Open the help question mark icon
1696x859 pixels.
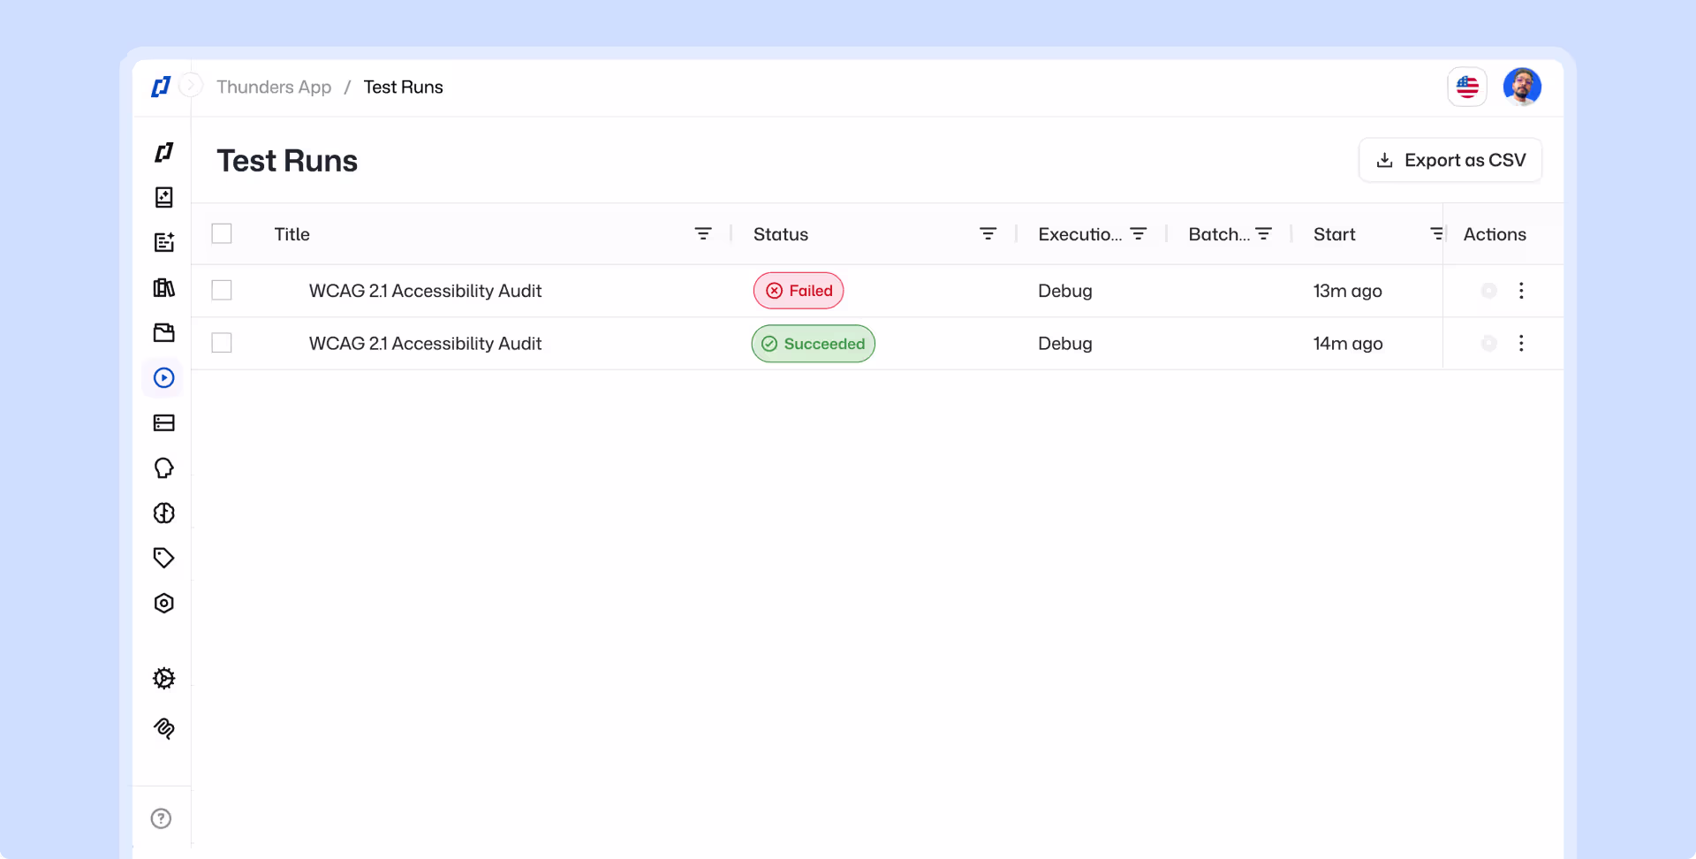point(161,818)
